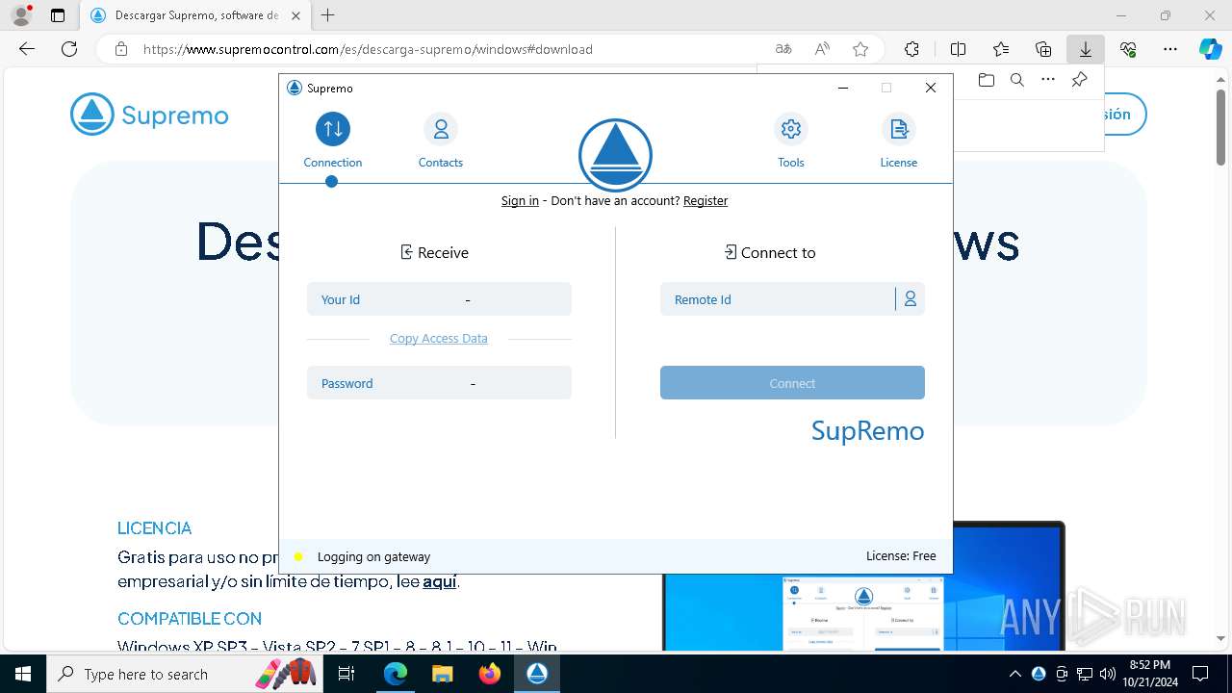Open the Edge profile icon
1232x693 pixels.
point(21,15)
